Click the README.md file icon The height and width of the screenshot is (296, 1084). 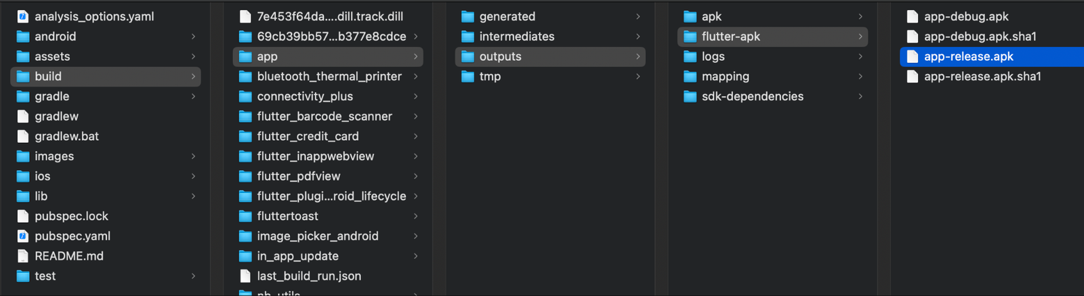(23, 256)
